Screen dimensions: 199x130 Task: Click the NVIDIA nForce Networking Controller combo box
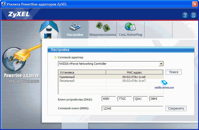click(x=111, y=64)
